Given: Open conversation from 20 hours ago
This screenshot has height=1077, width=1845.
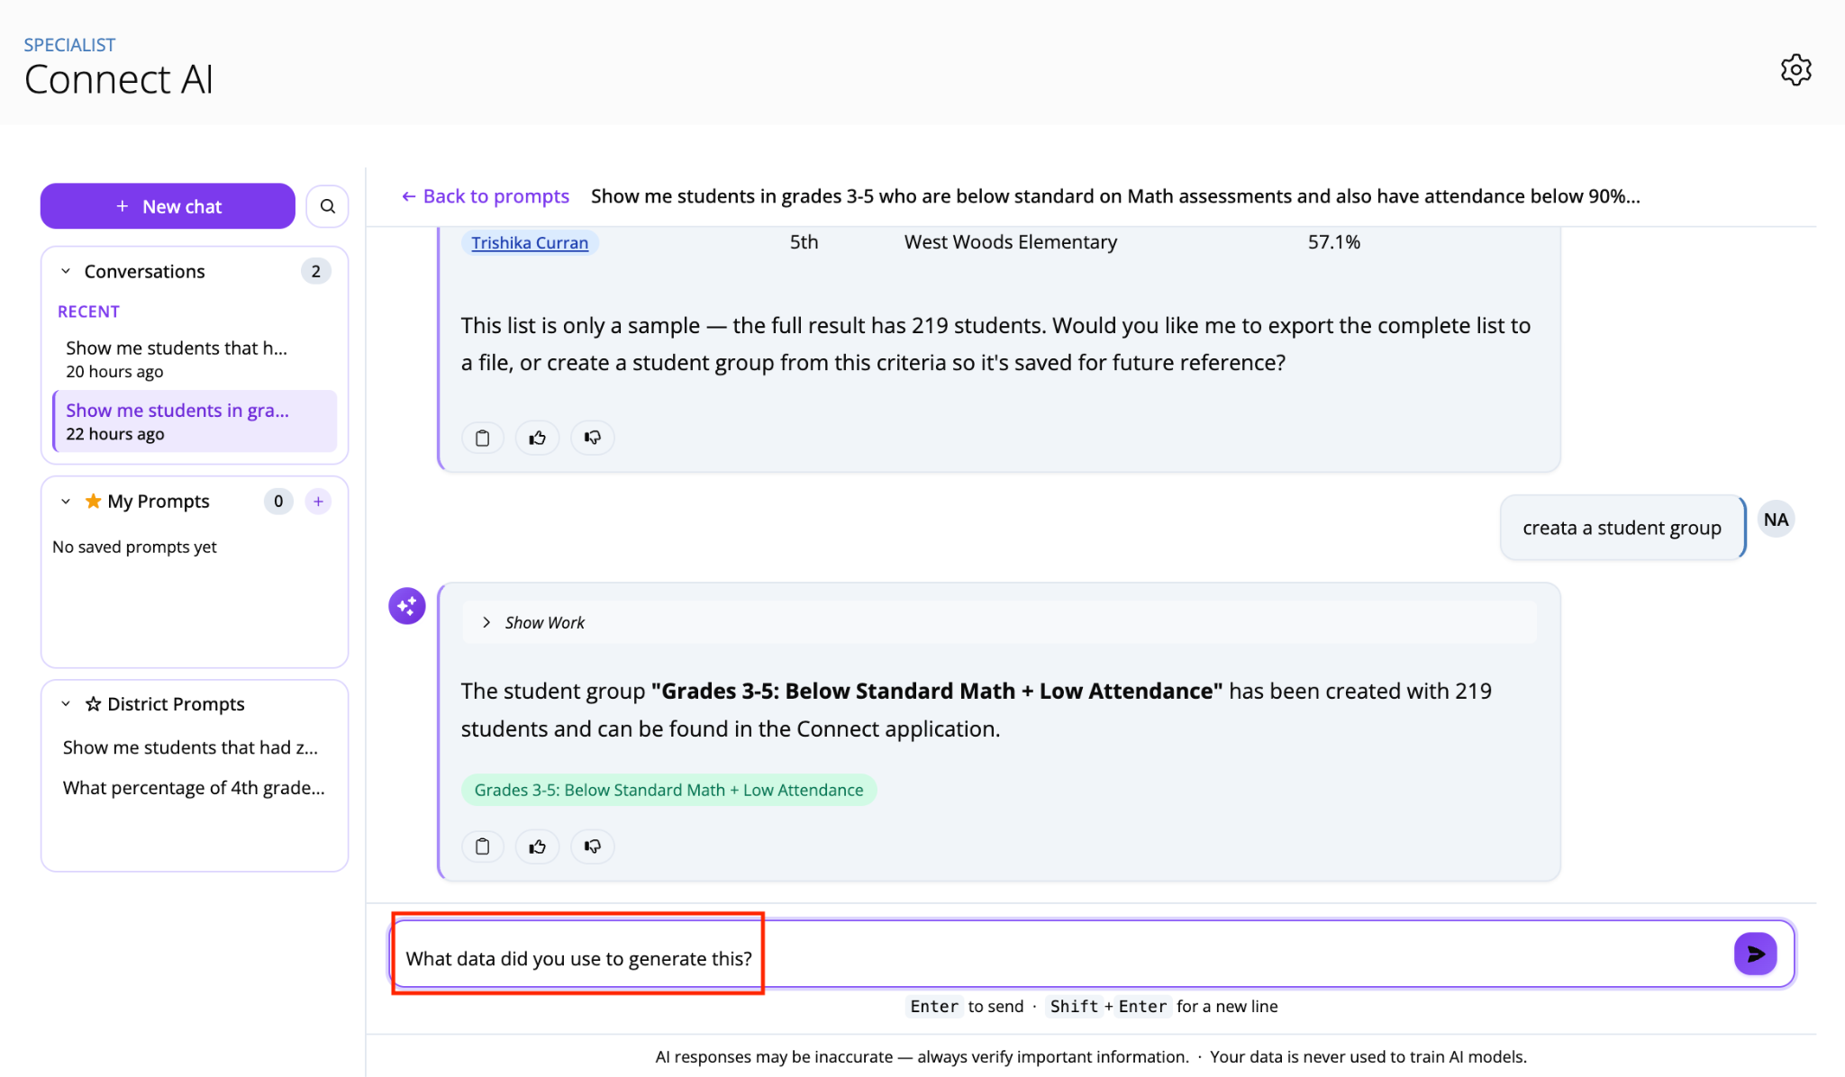Looking at the screenshot, I should [195, 359].
